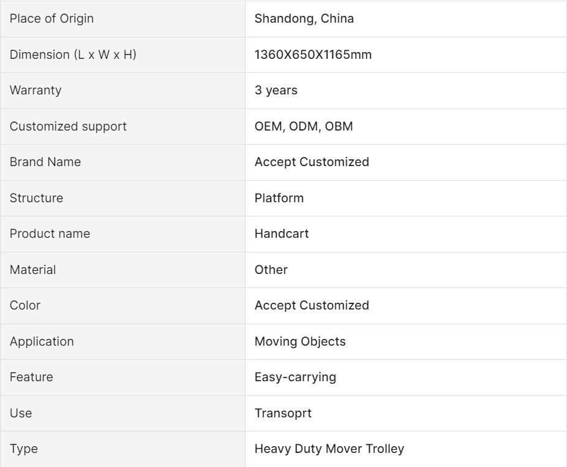Select the 1360X650X1165mm dimension value
The width and height of the screenshot is (567, 467).
point(313,55)
